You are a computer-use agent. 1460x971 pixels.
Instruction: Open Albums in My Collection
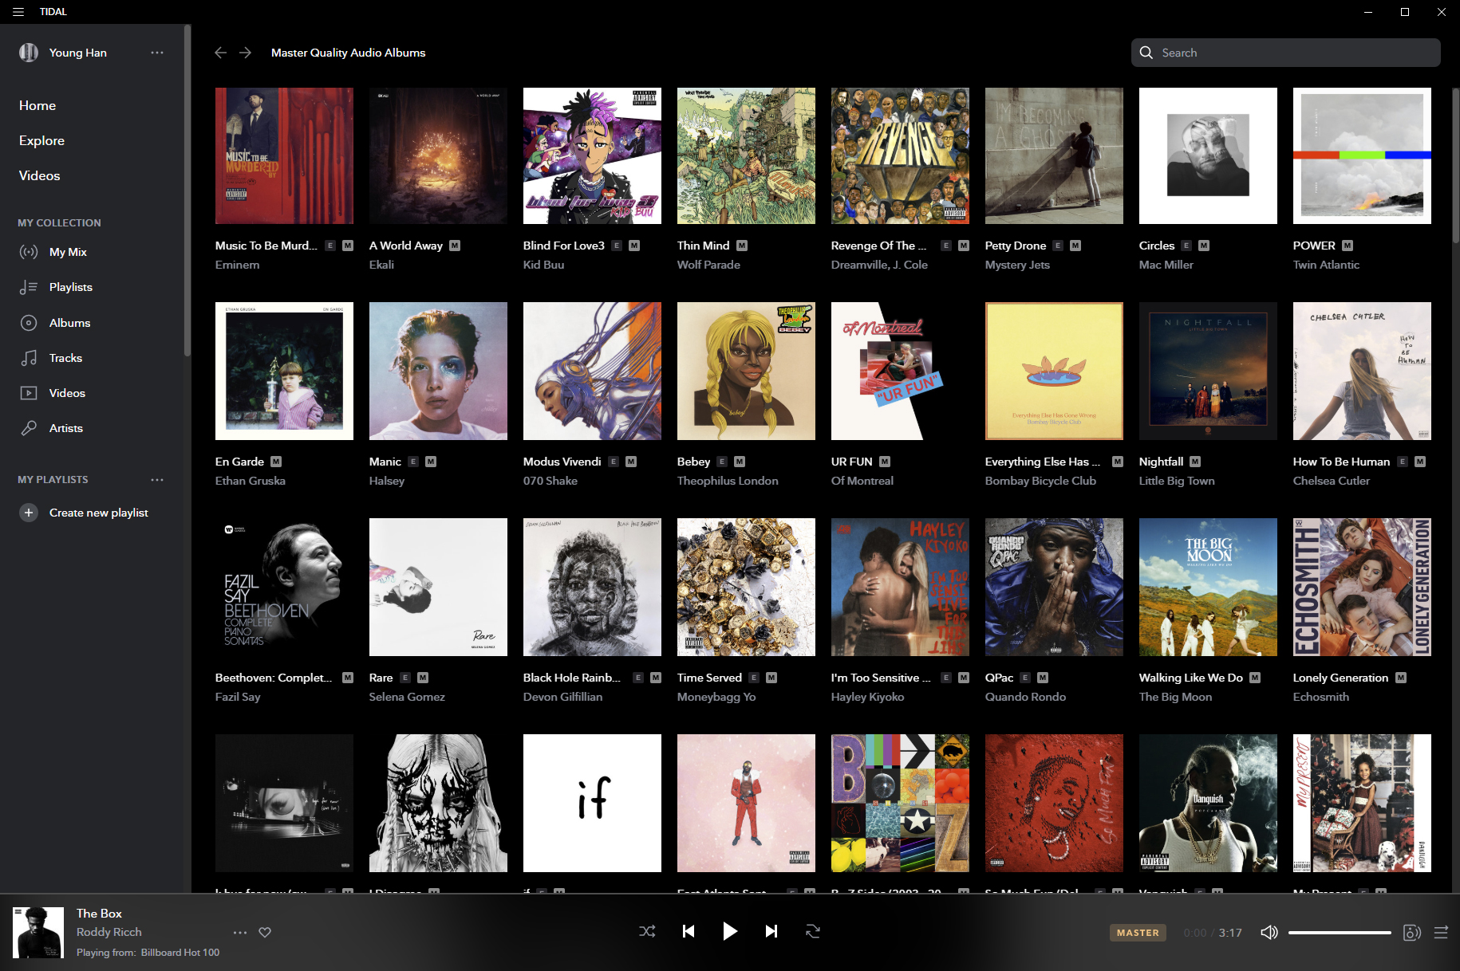69,323
